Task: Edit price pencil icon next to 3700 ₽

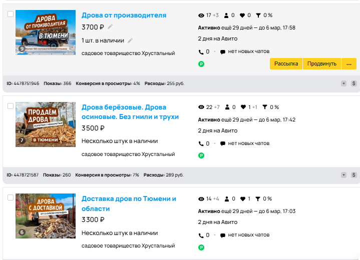Action: (x=110, y=27)
